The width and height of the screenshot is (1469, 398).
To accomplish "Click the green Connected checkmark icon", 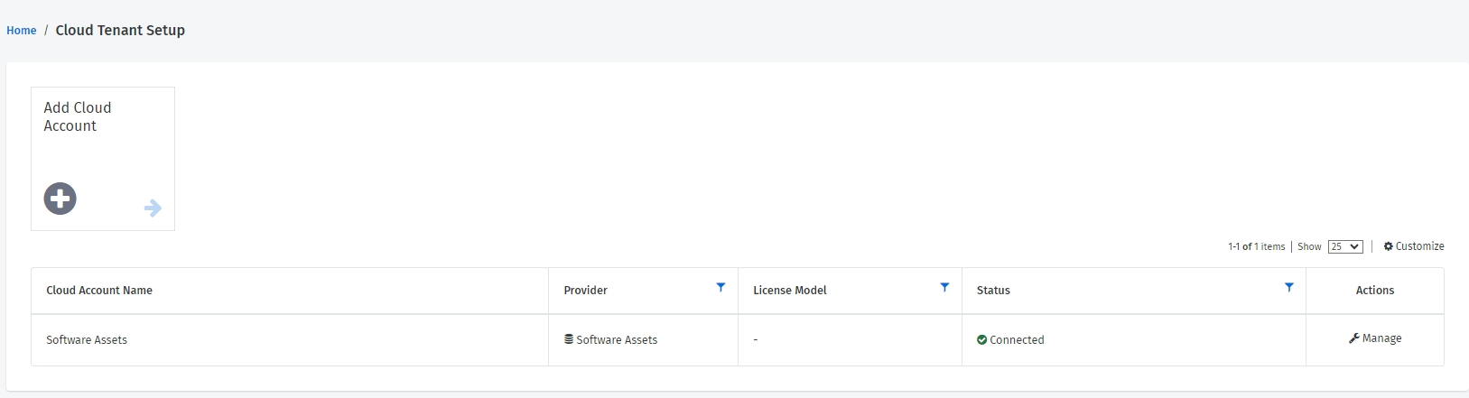I will click(x=981, y=340).
